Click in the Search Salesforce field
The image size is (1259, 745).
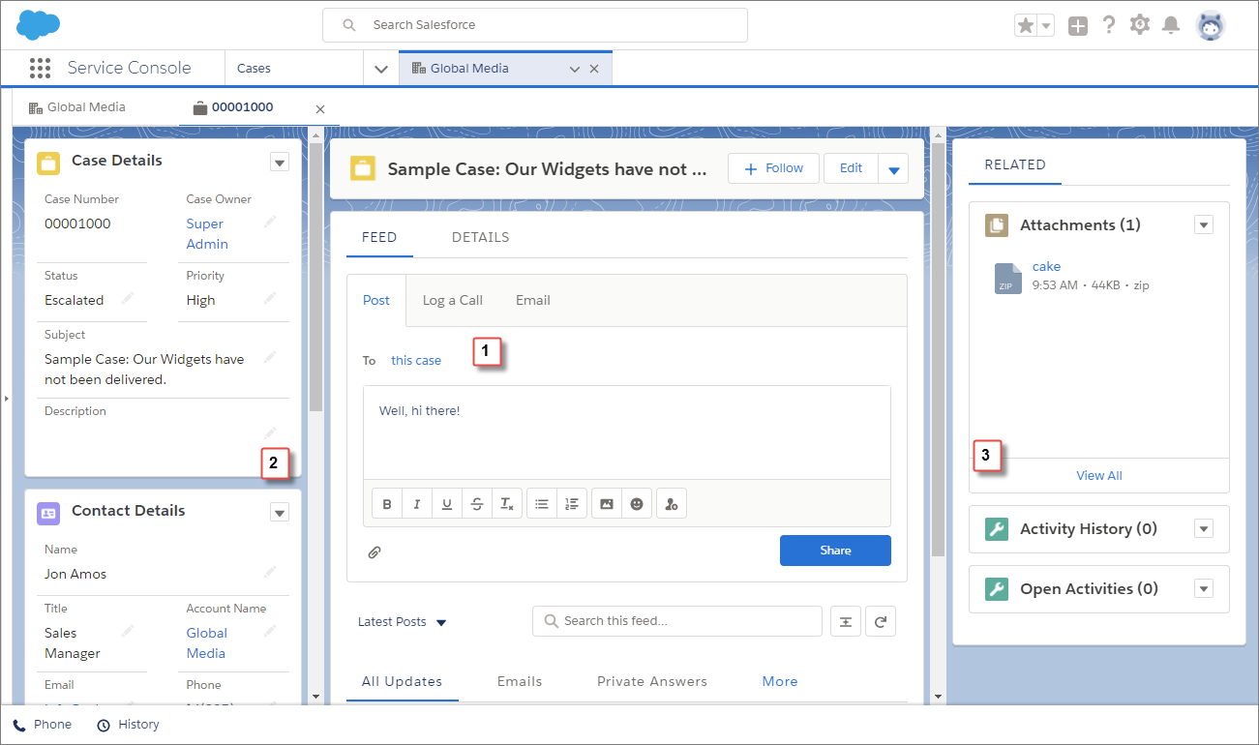[535, 25]
